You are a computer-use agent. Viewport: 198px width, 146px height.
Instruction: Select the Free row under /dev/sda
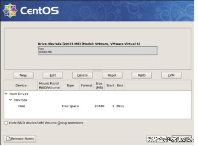pos(98,106)
